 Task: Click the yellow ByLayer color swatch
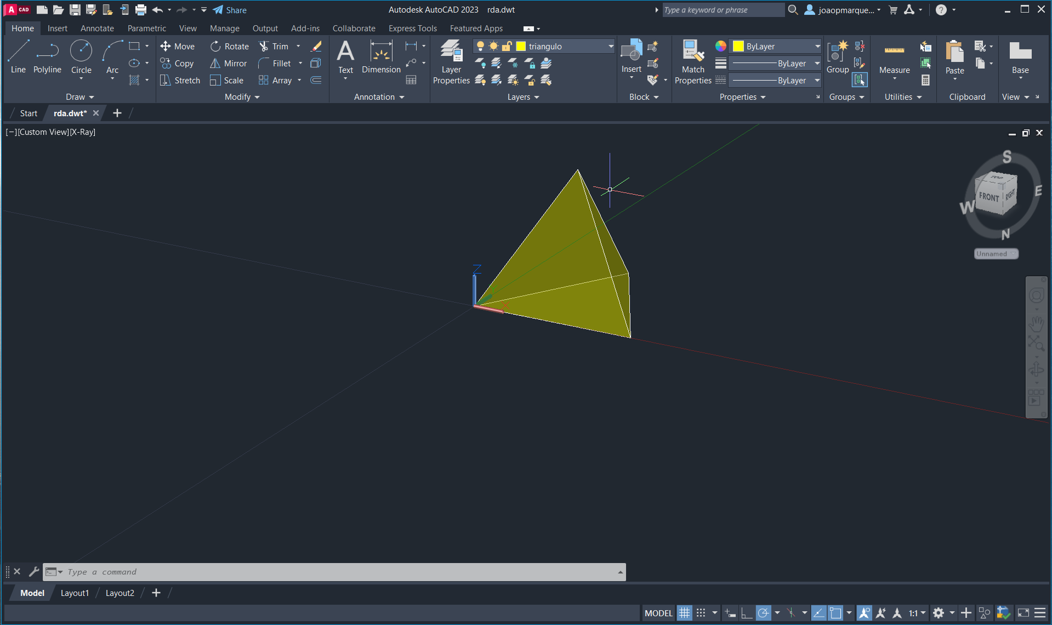[x=738, y=47]
